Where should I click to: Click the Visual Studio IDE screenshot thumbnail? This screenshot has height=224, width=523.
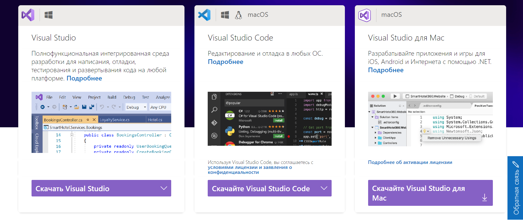click(x=101, y=122)
